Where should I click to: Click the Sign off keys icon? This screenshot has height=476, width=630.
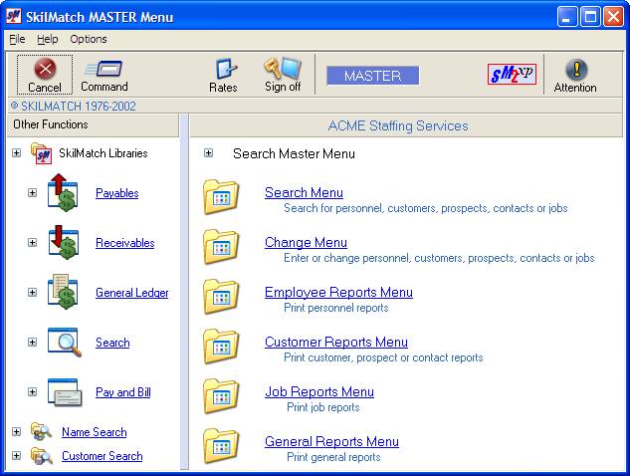pyautogui.click(x=283, y=68)
